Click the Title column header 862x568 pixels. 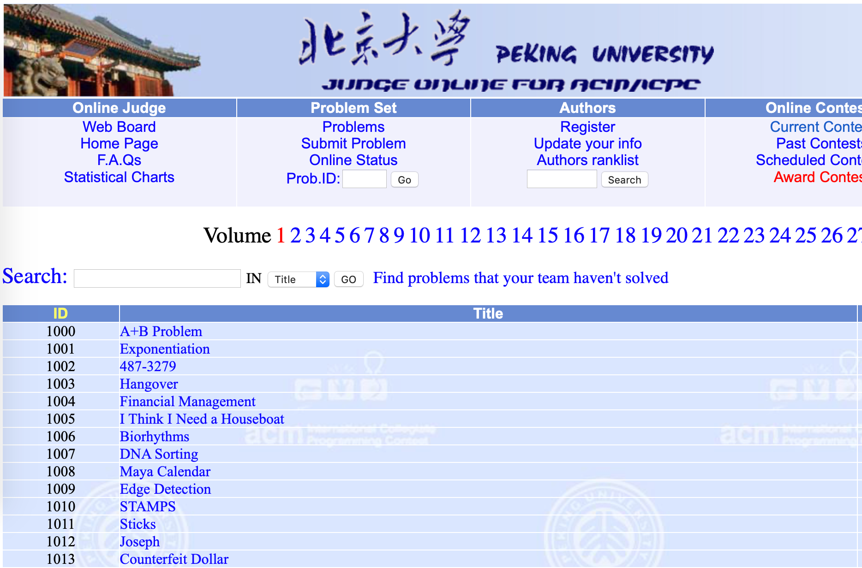tap(488, 314)
